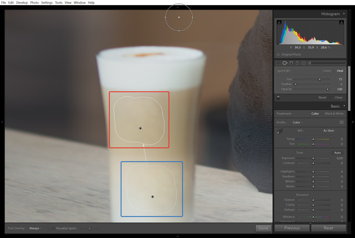Click the Vibrance slider handle
355x238 pixels.
coord(313,217)
